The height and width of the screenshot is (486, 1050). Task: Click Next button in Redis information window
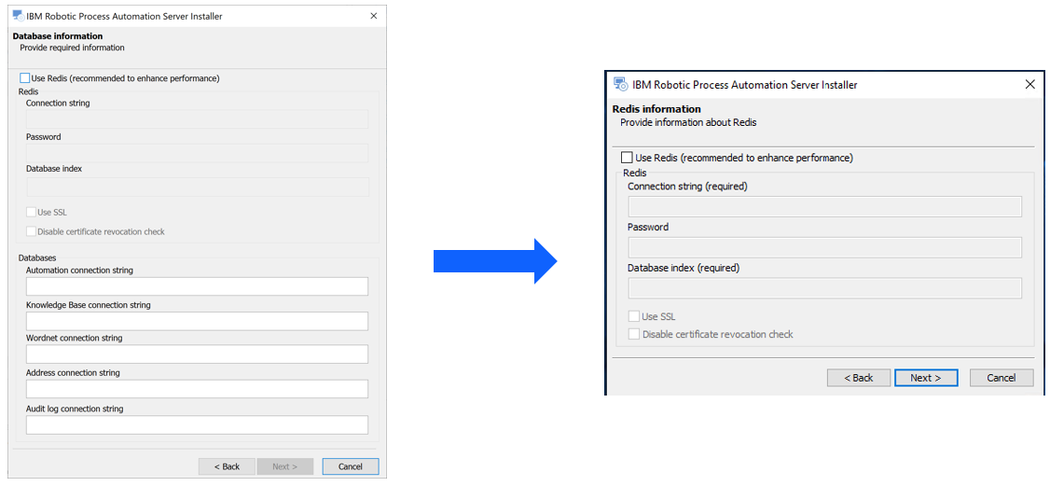(x=925, y=378)
